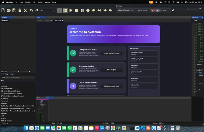Close the Description tab
This screenshot has width=204, height=132.
pyautogui.click(x=30, y=72)
